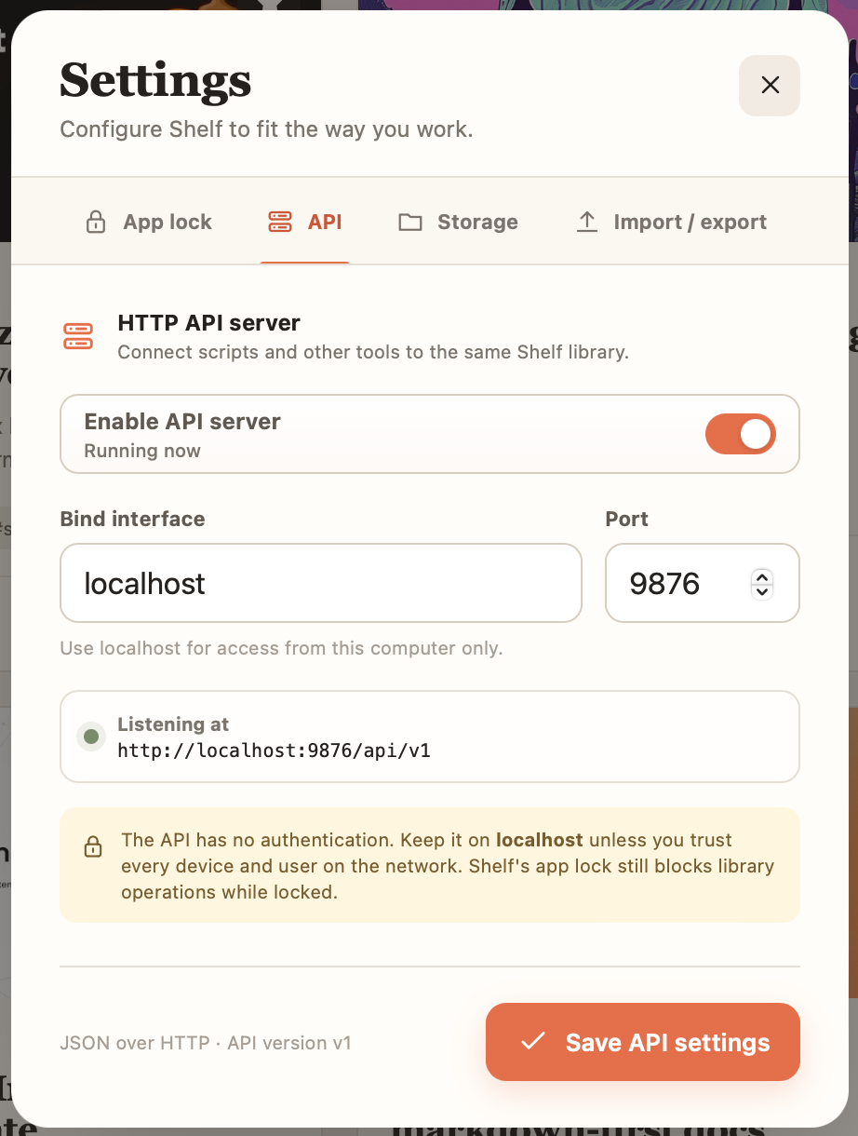Focus the Bind interface localhost field

(321, 583)
